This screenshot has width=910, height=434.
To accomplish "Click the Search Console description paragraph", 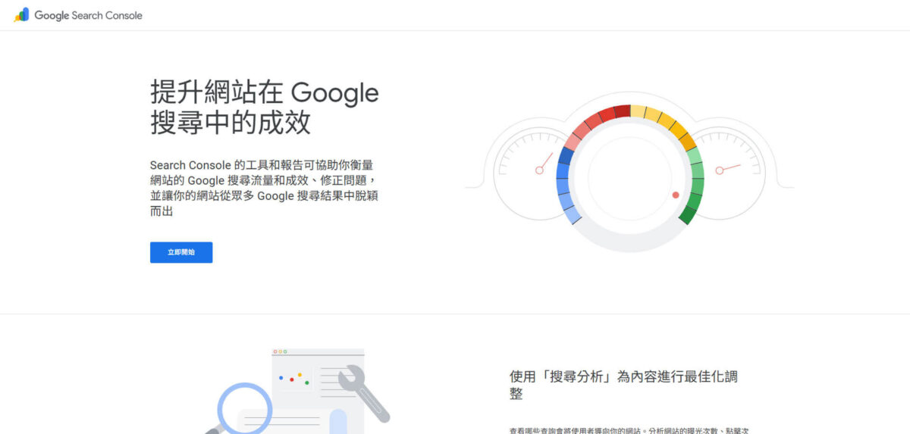I will [262, 188].
